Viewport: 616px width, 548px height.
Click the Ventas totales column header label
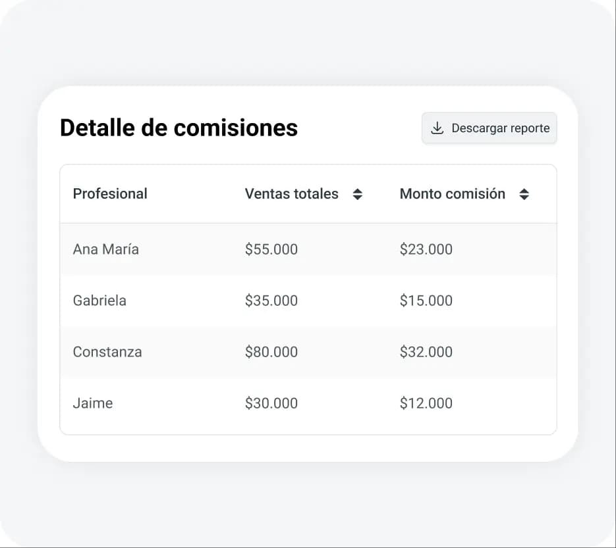291,194
